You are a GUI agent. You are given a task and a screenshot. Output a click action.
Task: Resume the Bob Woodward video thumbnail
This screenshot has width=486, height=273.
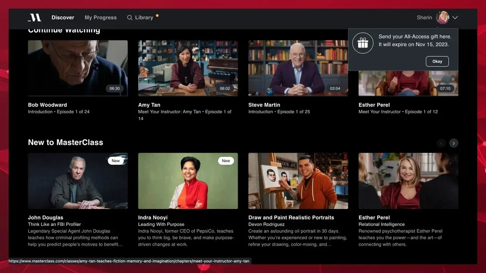[x=78, y=68]
